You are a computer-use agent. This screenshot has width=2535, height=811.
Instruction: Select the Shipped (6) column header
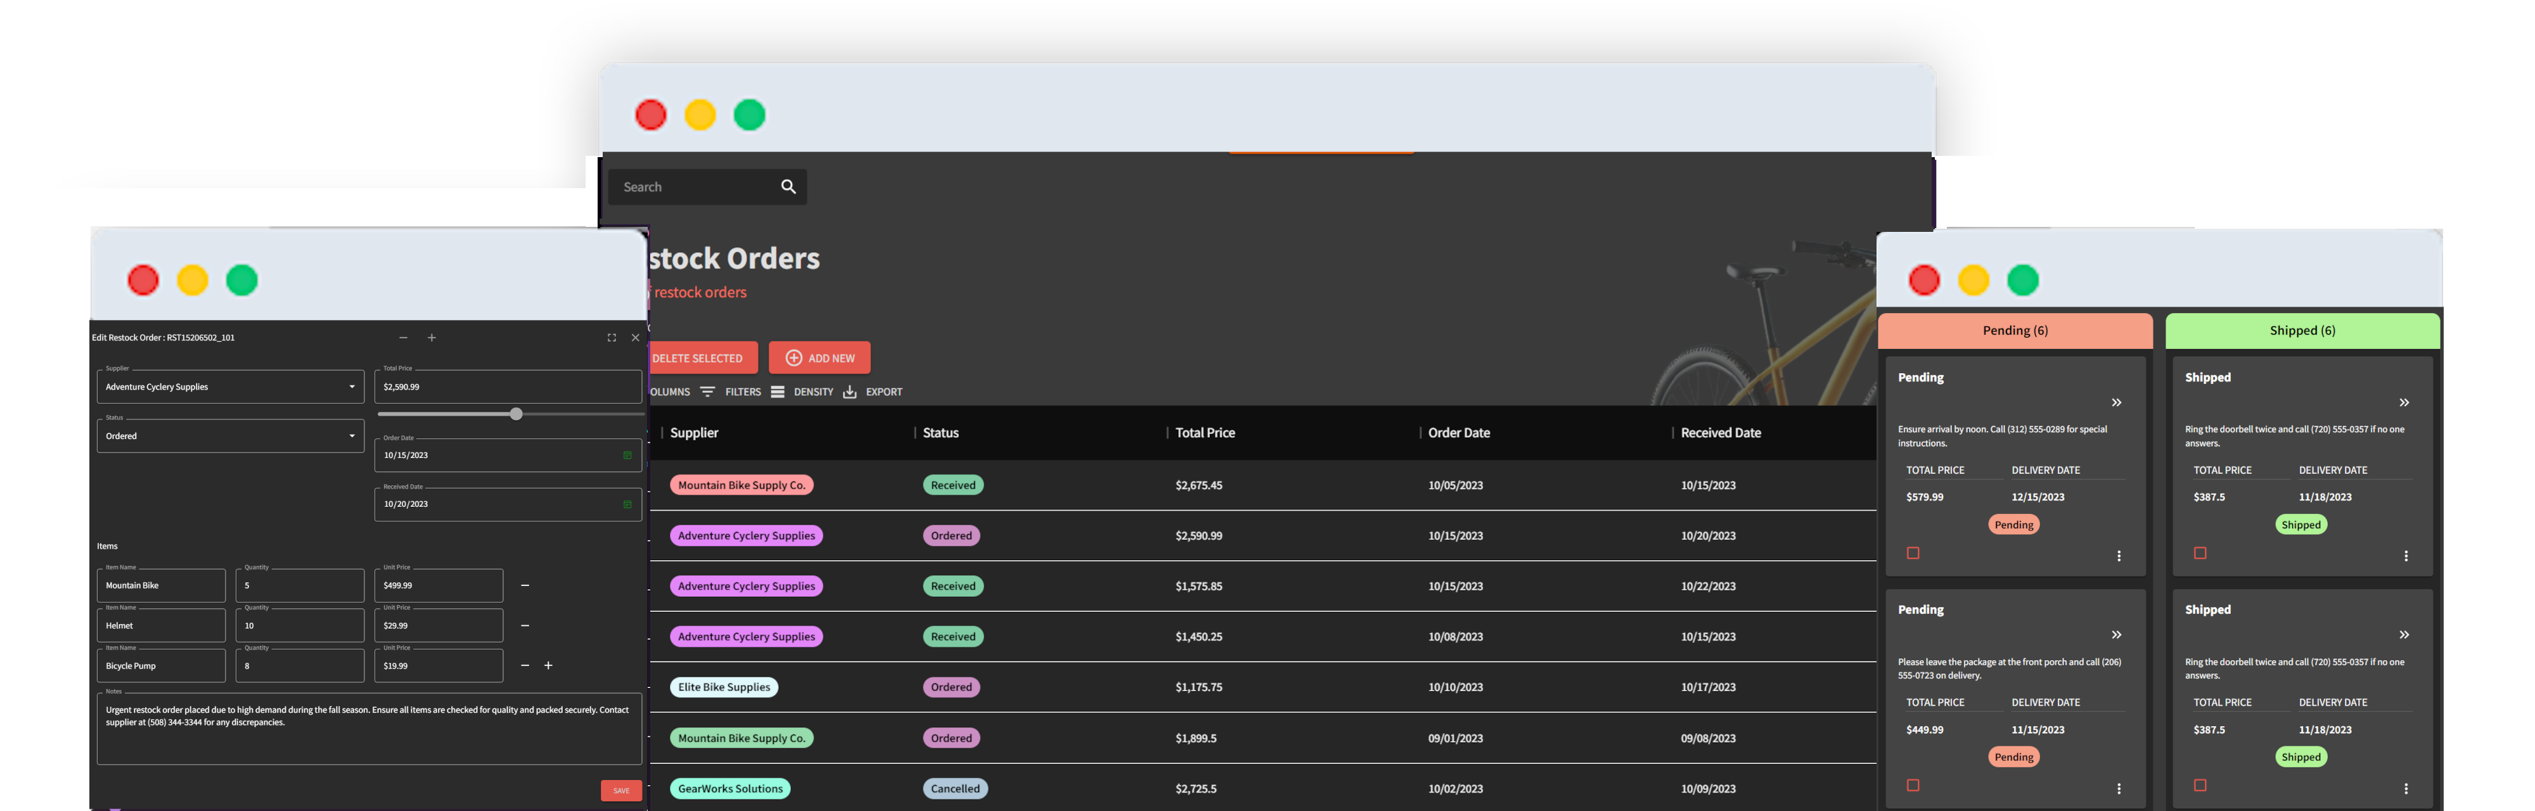2302,331
